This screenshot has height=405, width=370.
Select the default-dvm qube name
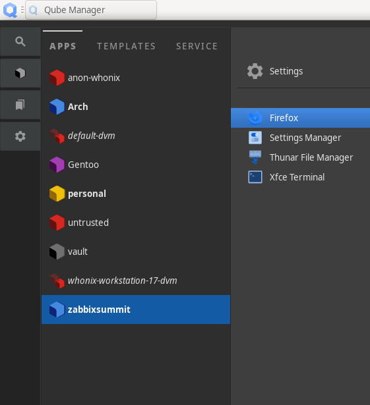91,136
